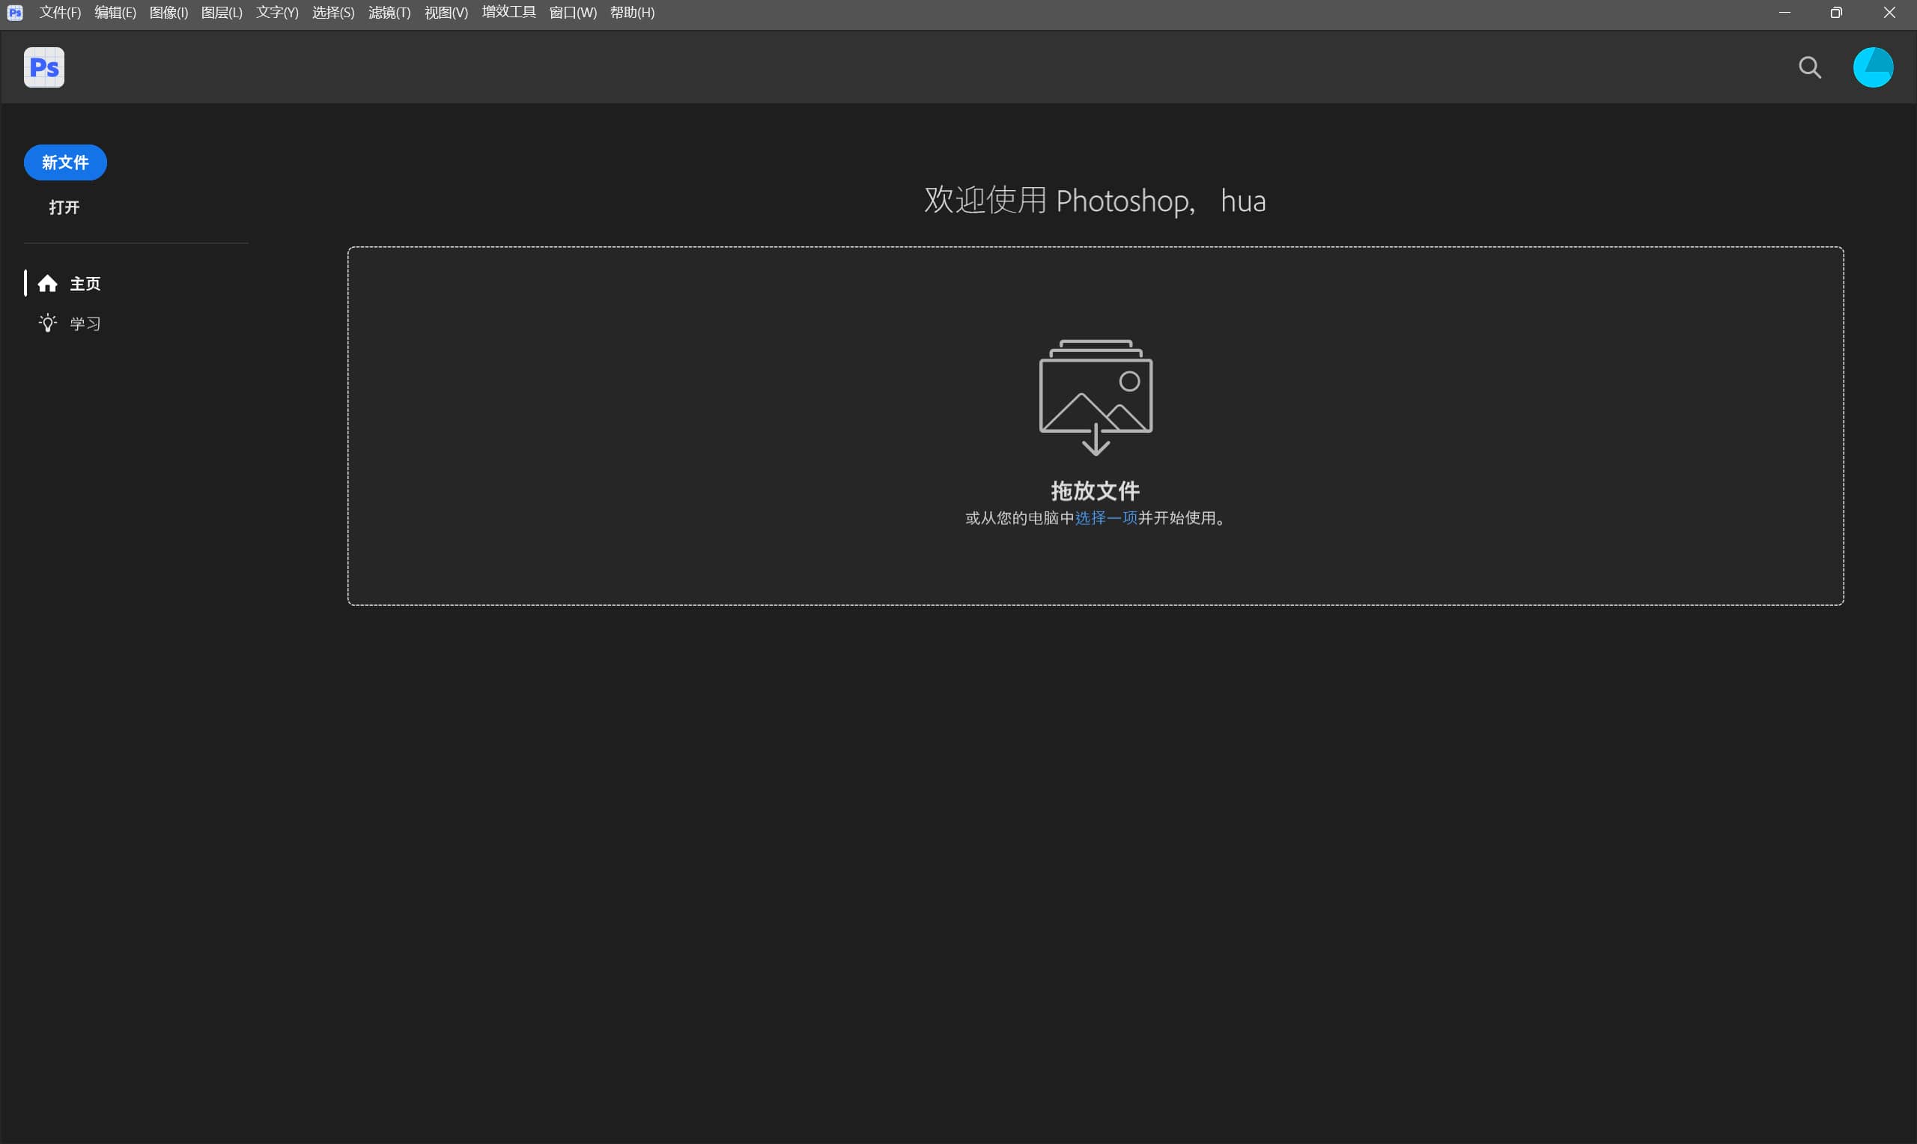This screenshot has width=1917, height=1144.
Task: Open the user account avatar
Action: 1873,67
